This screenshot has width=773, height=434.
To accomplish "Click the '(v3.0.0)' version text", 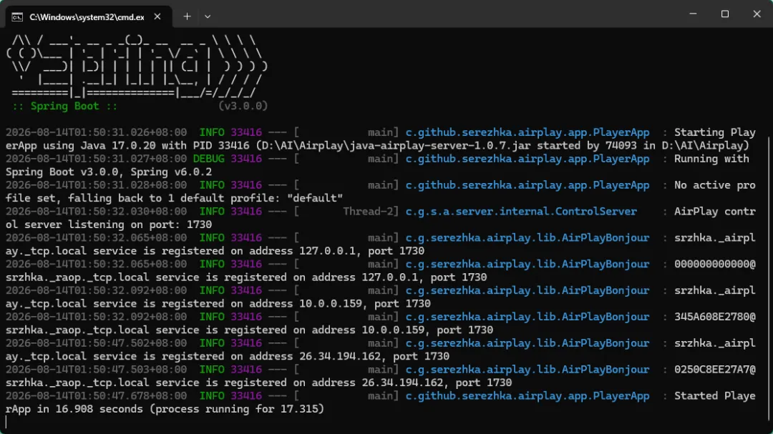I will click(243, 106).
